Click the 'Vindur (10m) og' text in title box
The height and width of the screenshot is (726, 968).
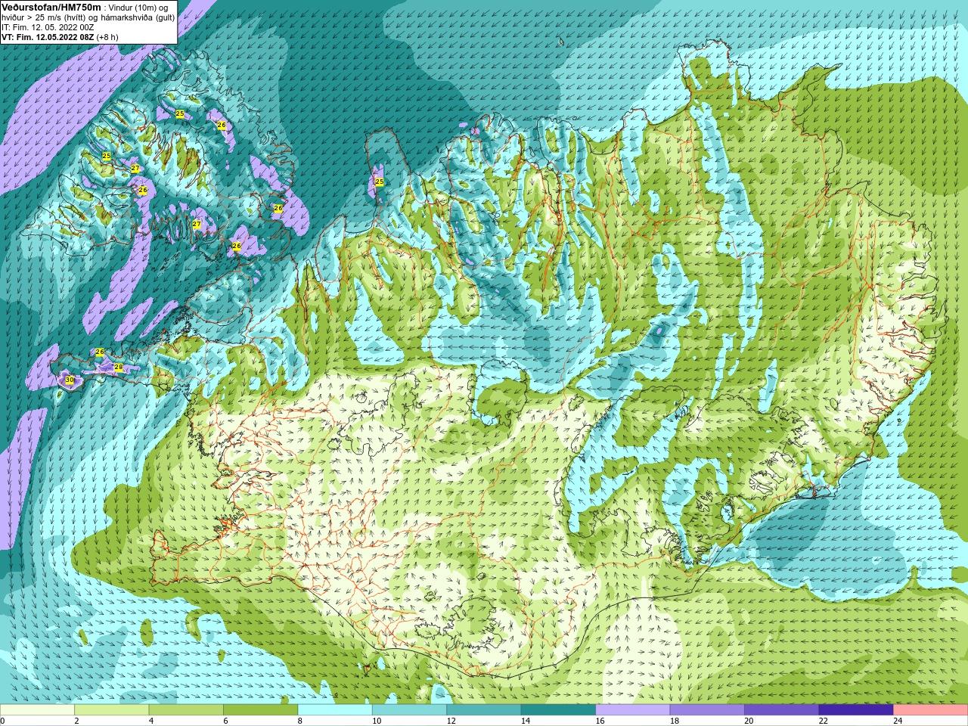[x=138, y=8]
